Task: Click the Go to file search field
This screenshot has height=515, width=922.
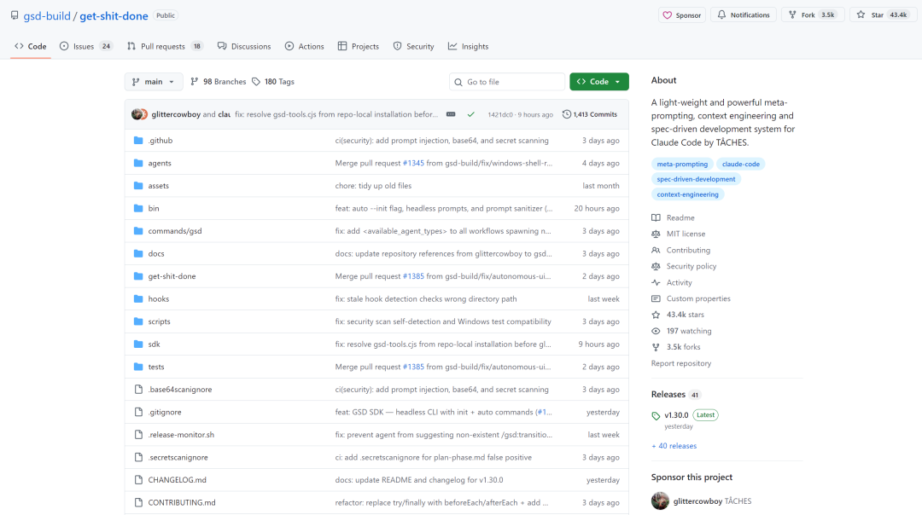Action: point(507,82)
